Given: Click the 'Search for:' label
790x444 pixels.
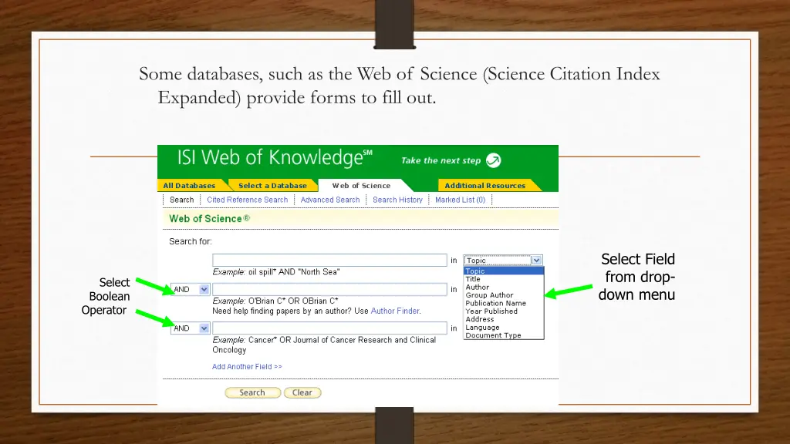Looking at the screenshot, I should click(191, 241).
